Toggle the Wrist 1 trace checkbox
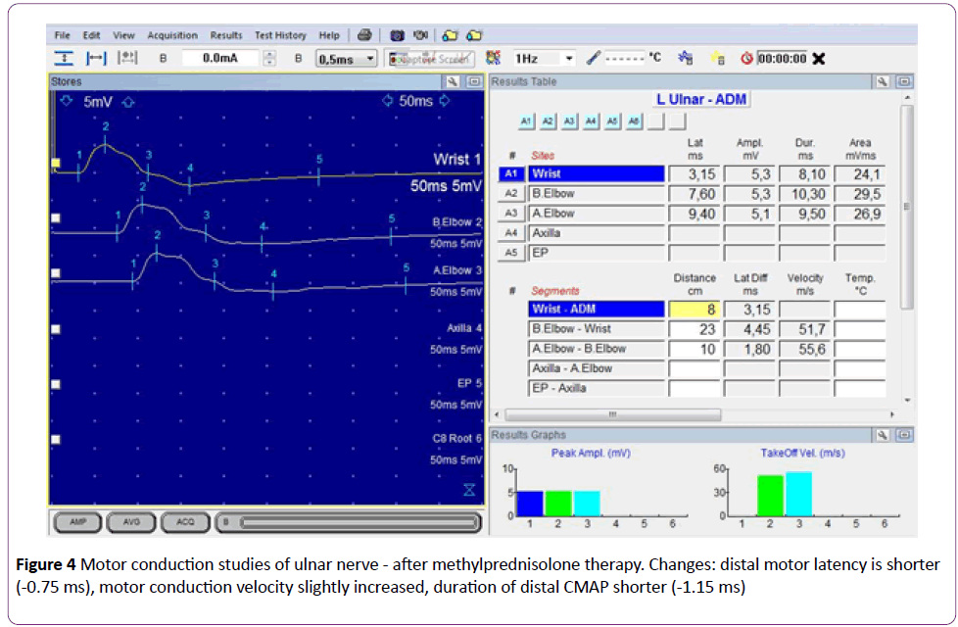Screen dimensions: 958x627 coord(56,164)
